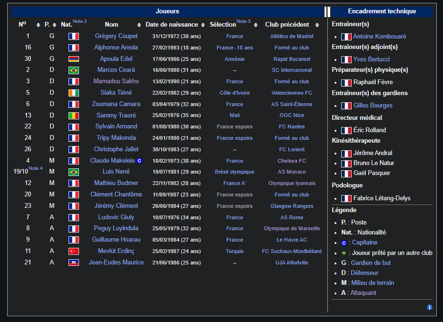Click the Ivory Coast flag for Siaka Tiéné

[x=74, y=93]
